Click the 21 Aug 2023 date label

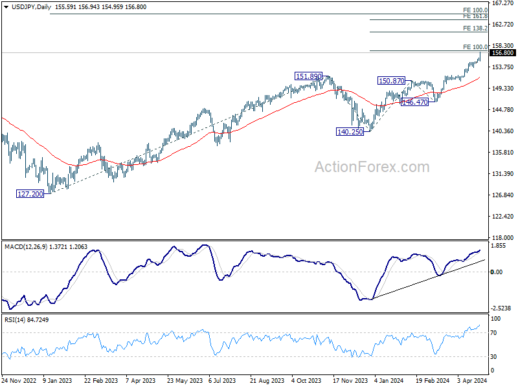267,381
